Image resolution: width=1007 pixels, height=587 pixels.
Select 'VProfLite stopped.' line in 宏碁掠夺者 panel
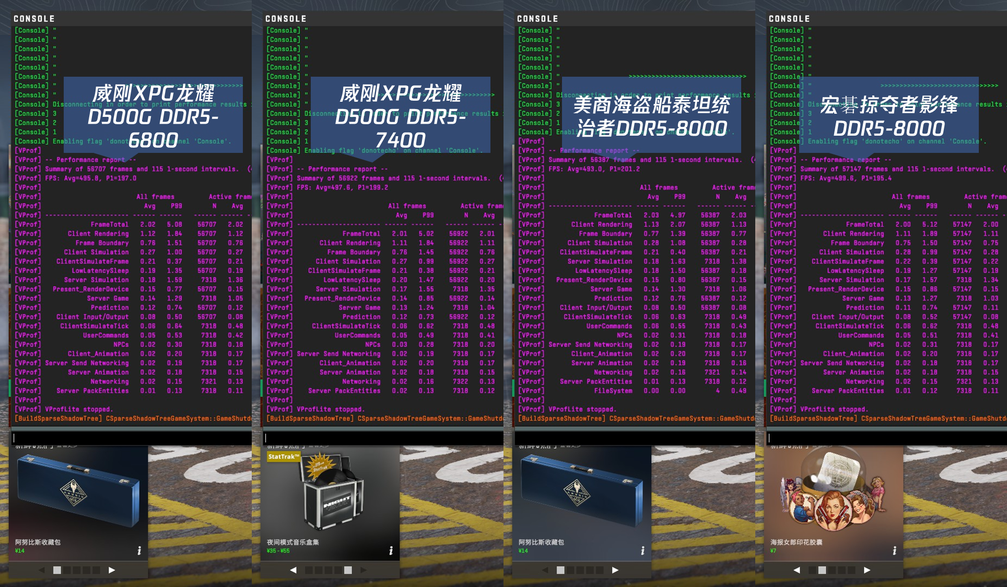click(x=834, y=409)
